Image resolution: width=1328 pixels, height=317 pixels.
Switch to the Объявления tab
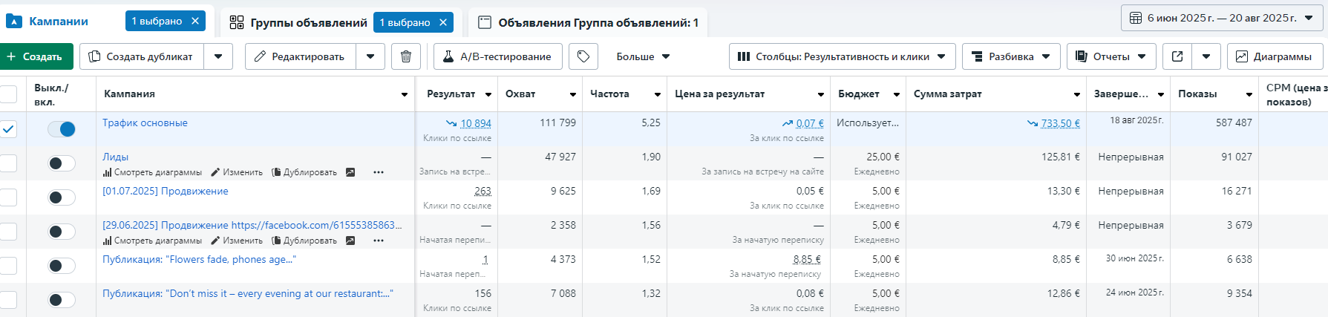589,22
